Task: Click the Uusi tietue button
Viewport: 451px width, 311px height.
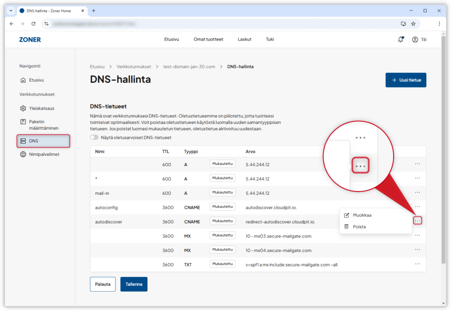Action: (x=406, y=80)
